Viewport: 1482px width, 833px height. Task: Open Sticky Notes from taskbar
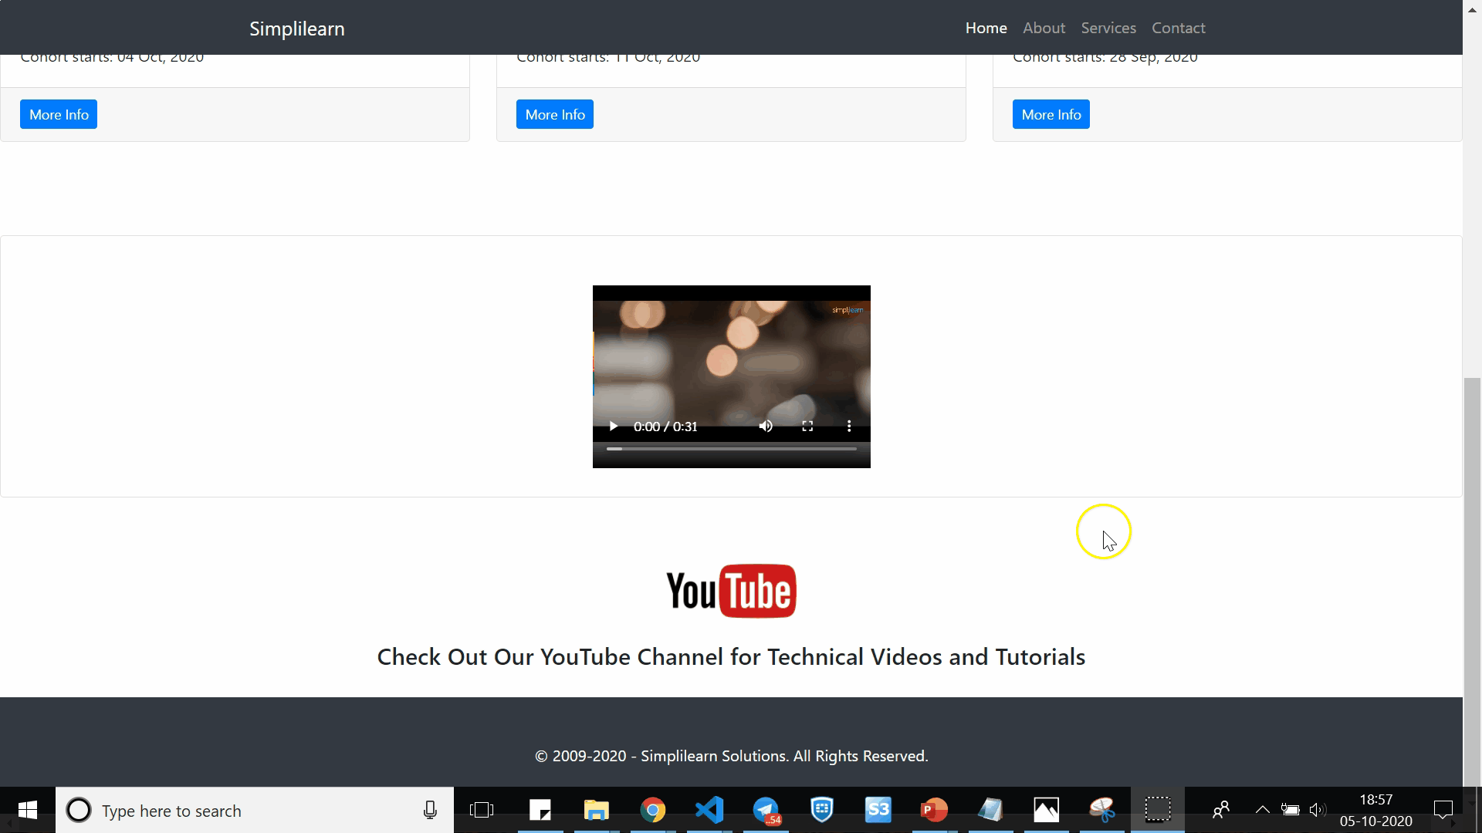pyautogui.click(x=540, y=810)
